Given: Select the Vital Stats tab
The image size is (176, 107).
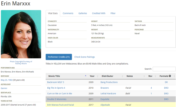Looking at the screenshot, I should [53, 13].
